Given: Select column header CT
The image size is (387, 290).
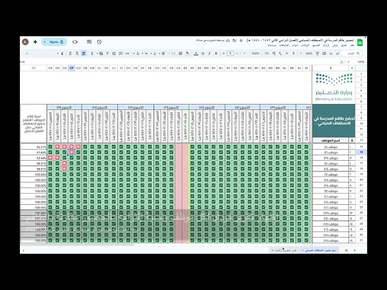Looking at the screenshot, I should tap(34, 68).
